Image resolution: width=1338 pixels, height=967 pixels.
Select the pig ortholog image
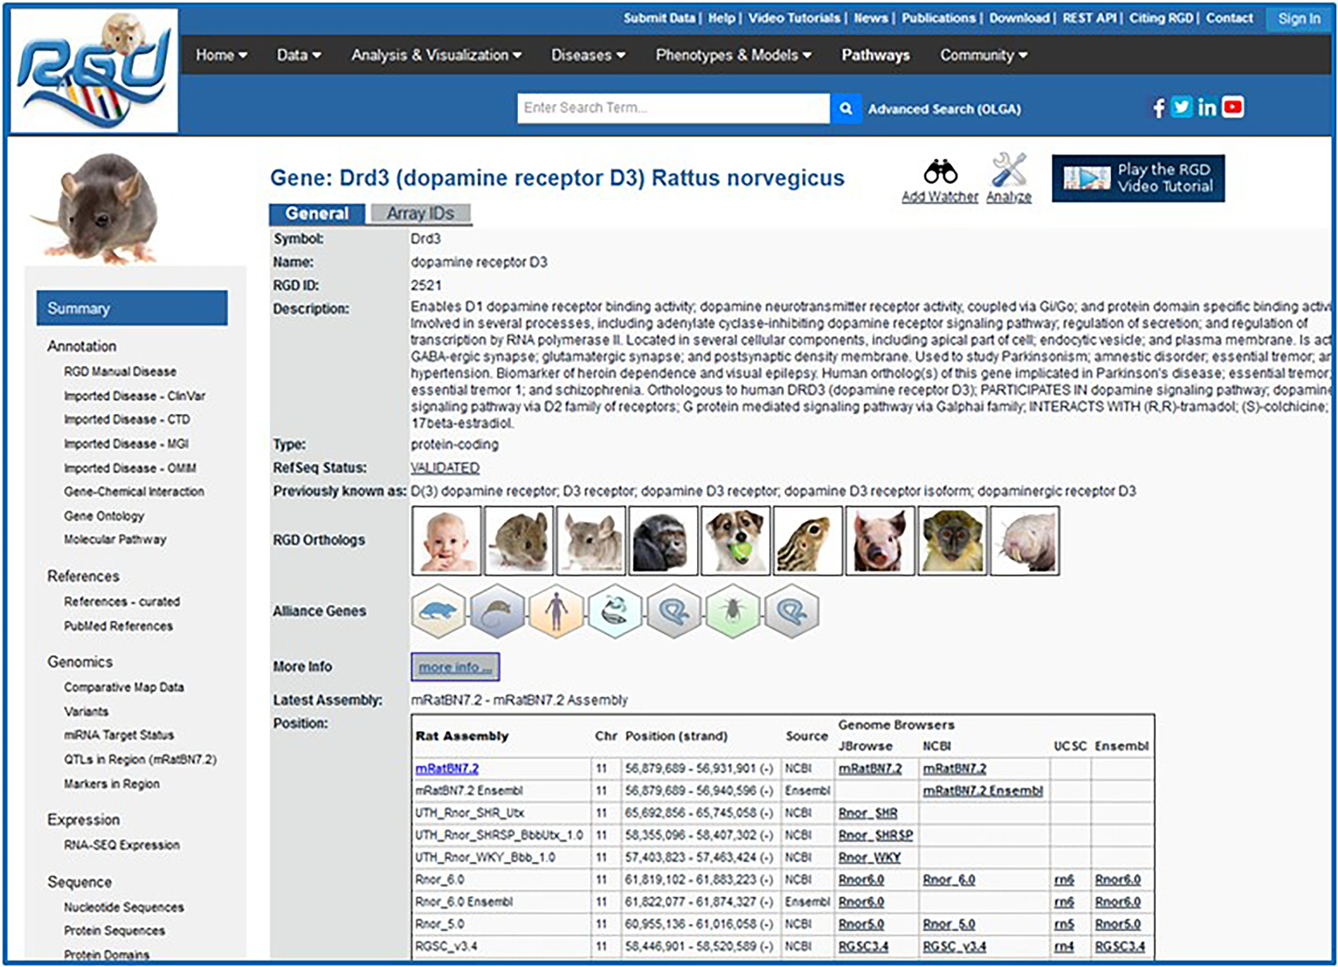880,541
